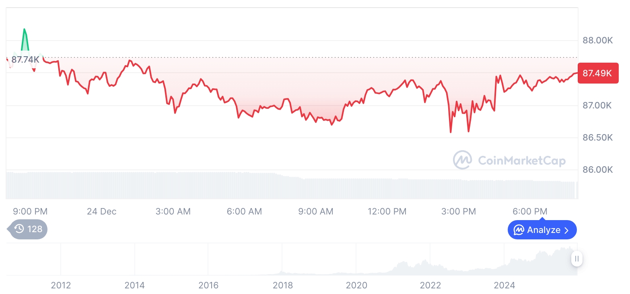The width and height of the screenshot is (630, 294).
Task: Jump to 2022 on the overview timeline
Action: 430,285
